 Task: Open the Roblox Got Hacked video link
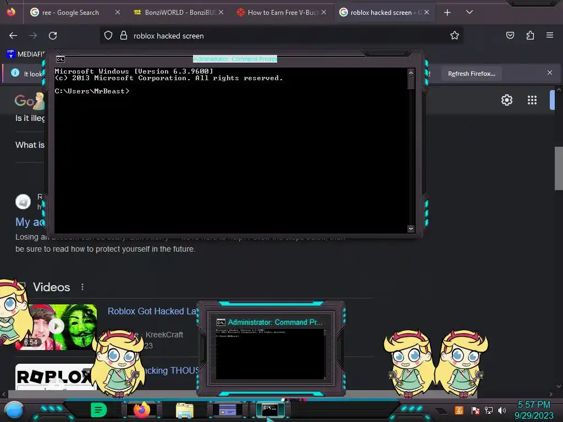[152, 311]
